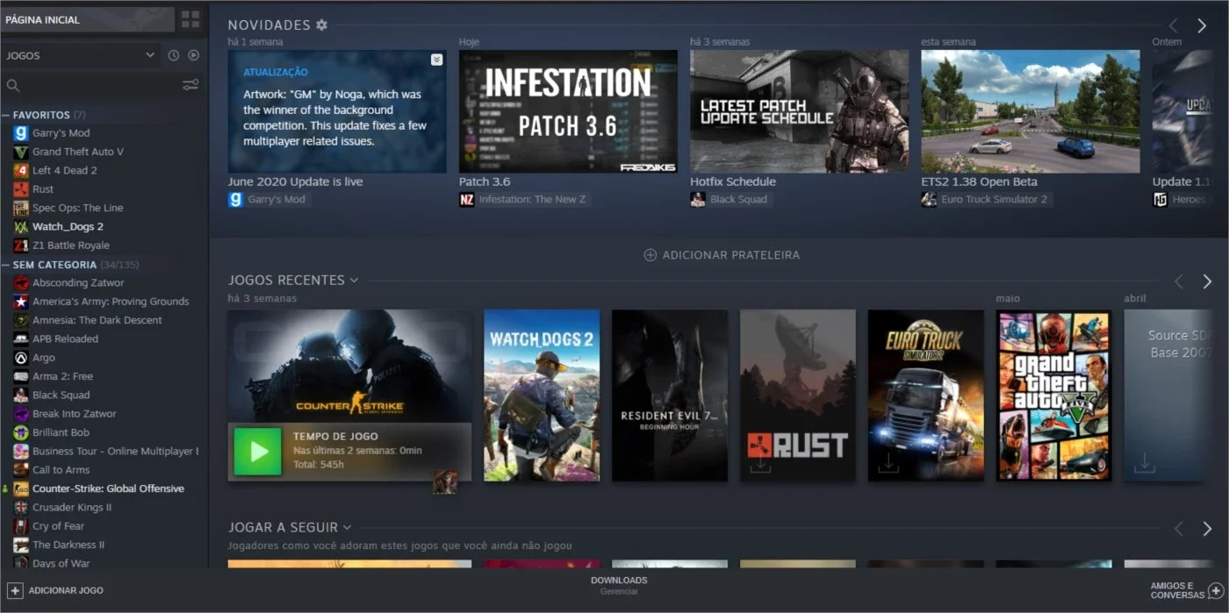This screenshot has height=613, width=1229.
Task: Collapse the FAVORITOS category
Action: point(6,115)
